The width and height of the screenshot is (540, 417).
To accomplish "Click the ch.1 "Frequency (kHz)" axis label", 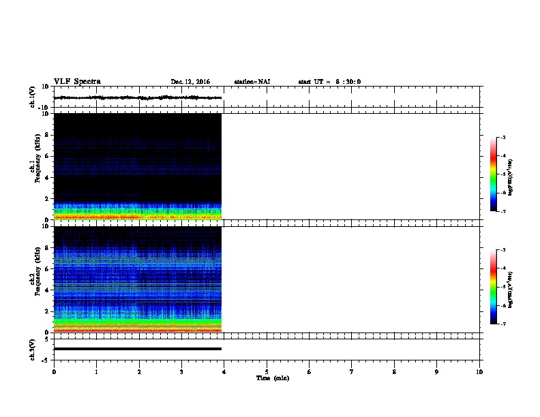I will pos(37,158).
